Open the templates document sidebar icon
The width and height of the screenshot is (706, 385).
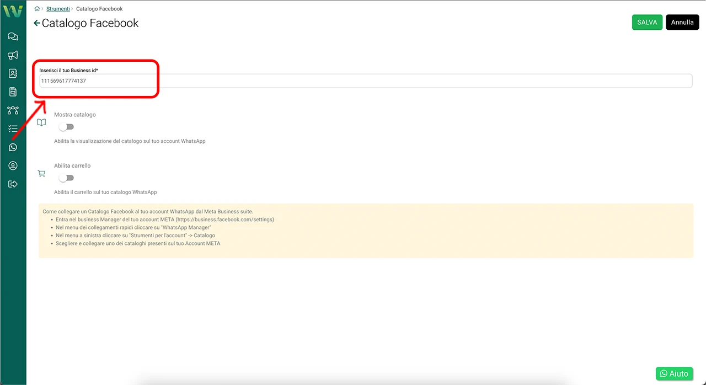pos(13,92)
